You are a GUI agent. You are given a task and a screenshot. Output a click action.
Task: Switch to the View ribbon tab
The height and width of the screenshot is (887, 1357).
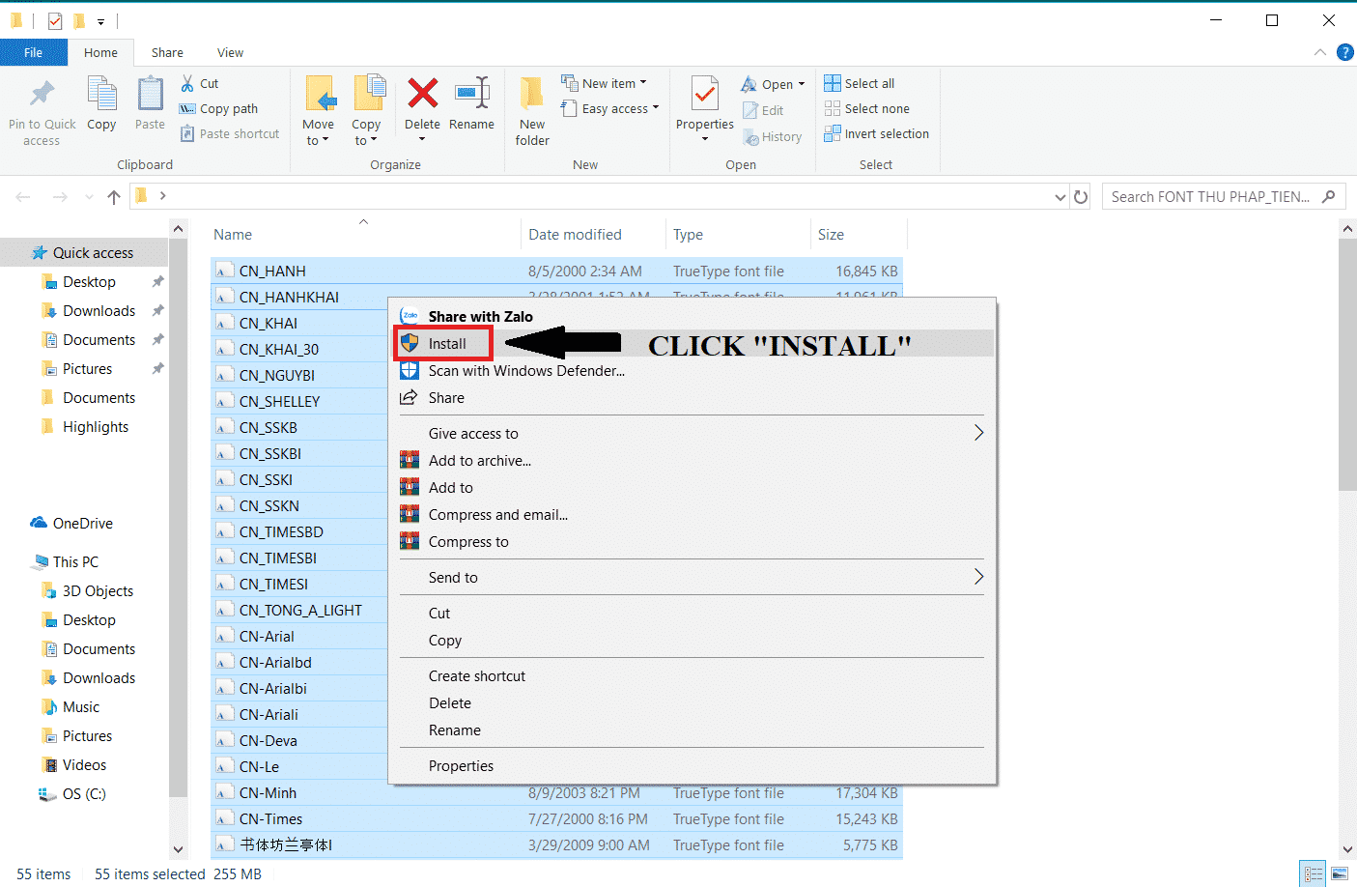[x=230, y=52]
